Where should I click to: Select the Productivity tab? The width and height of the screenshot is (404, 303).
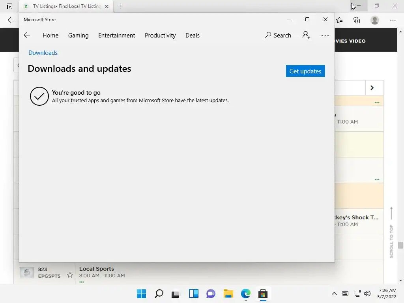coord(160,35)
